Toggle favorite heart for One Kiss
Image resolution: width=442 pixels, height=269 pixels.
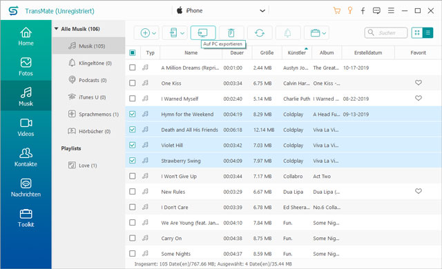point(419,83)
